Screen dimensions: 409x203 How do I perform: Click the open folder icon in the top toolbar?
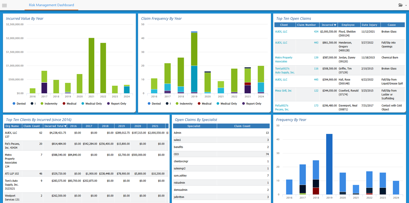(x=400, y=5)
